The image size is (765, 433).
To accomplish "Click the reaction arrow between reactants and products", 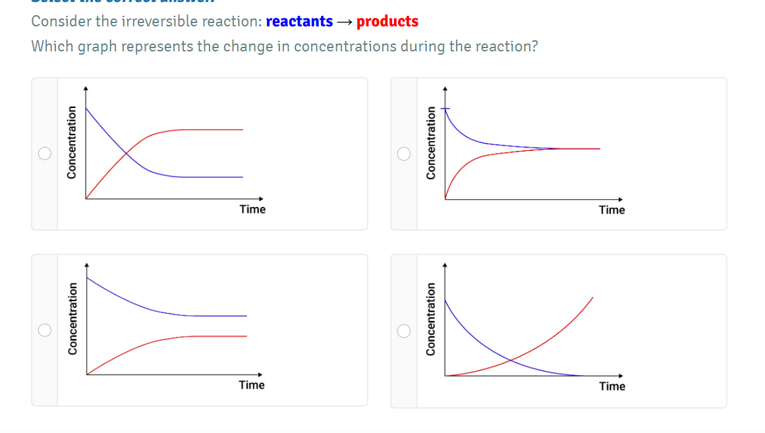I will 345,21.
